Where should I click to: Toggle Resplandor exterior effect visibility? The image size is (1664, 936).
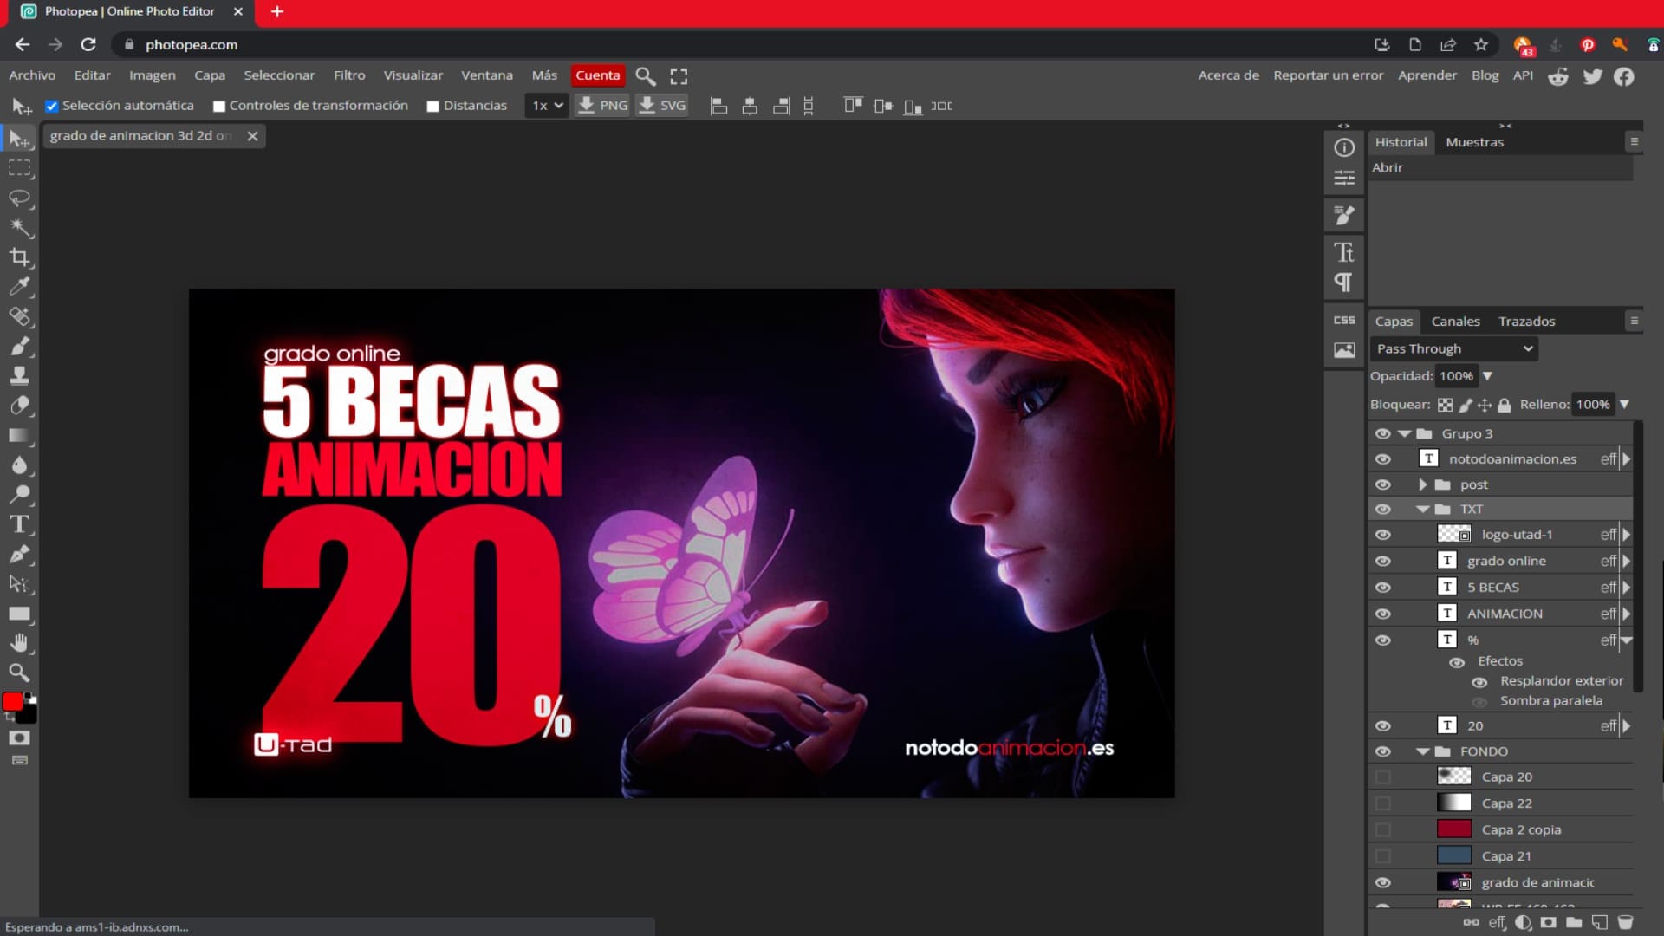tap(1479, 682)
